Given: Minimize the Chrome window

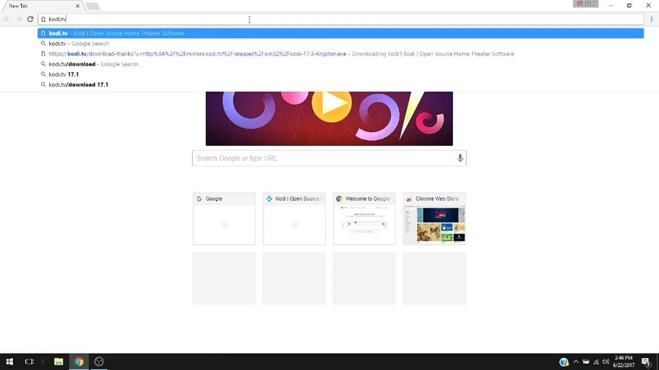Looking at the screenshot, I should click(x=611, y=6).
